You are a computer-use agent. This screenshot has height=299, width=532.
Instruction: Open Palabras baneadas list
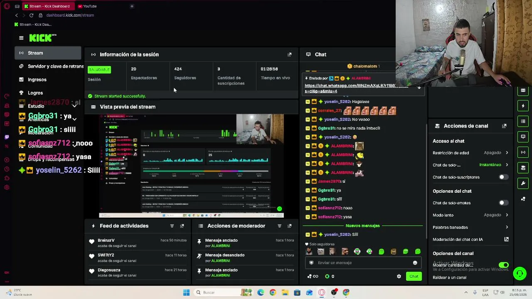470,228
